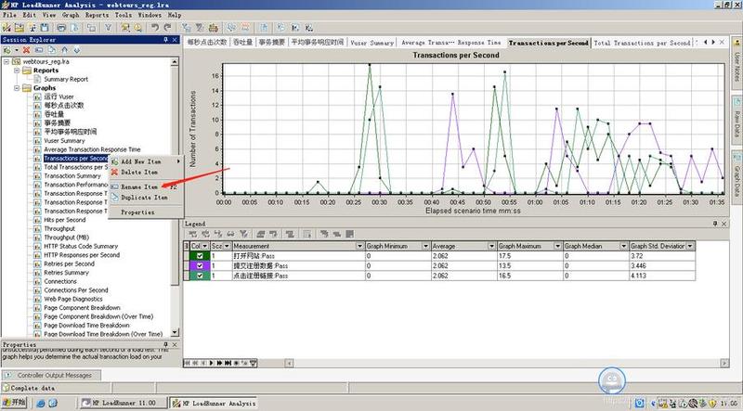The image size is (743, 411).
Task: Open the Col column dropdown in Legend
Action: click(x=205, y=246)
